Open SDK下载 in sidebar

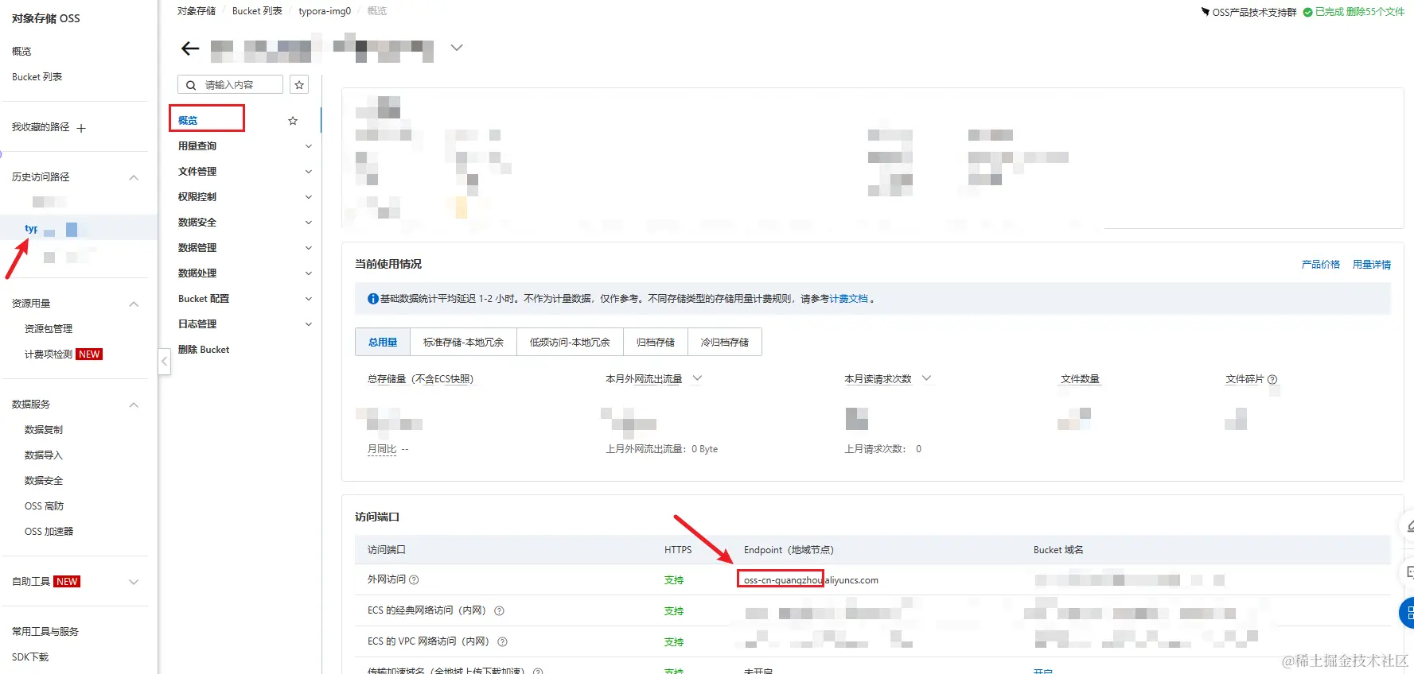point(30,657)
